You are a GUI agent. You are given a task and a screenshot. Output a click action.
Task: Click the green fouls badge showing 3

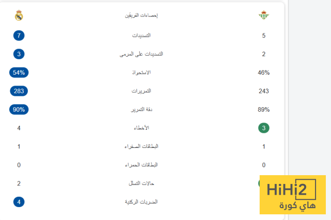[x=264, y=128]
